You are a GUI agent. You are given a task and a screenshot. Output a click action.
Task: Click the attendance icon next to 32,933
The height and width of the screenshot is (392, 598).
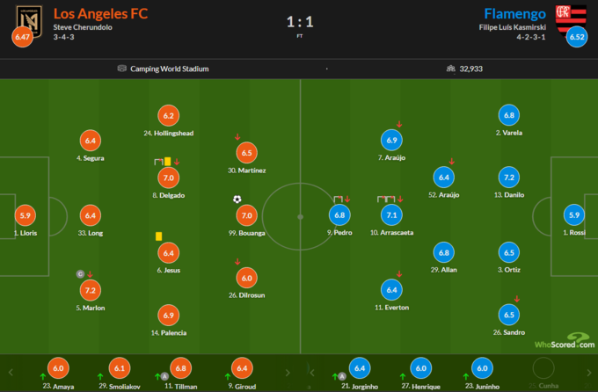tap(451, 69)
